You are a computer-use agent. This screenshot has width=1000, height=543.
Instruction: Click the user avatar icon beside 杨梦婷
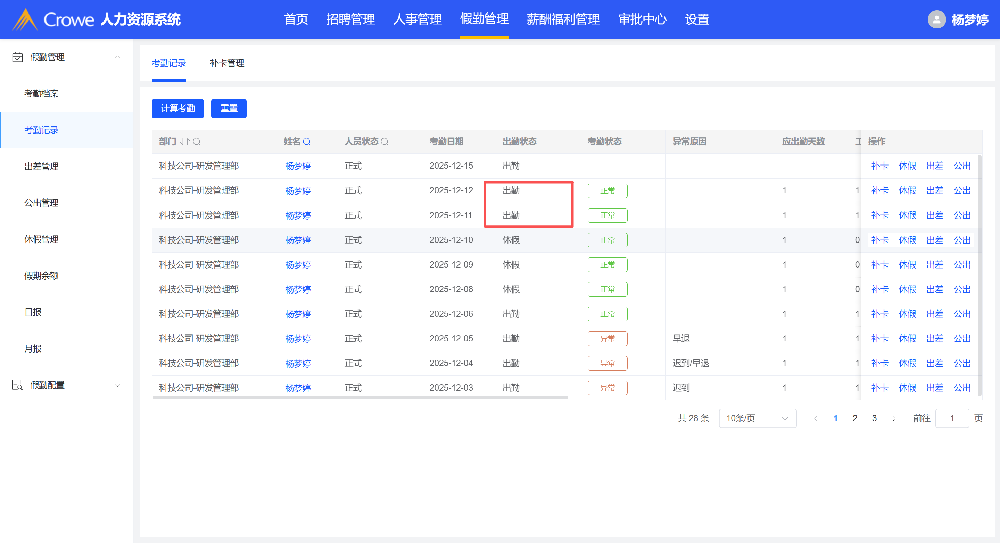click(936, 19)
